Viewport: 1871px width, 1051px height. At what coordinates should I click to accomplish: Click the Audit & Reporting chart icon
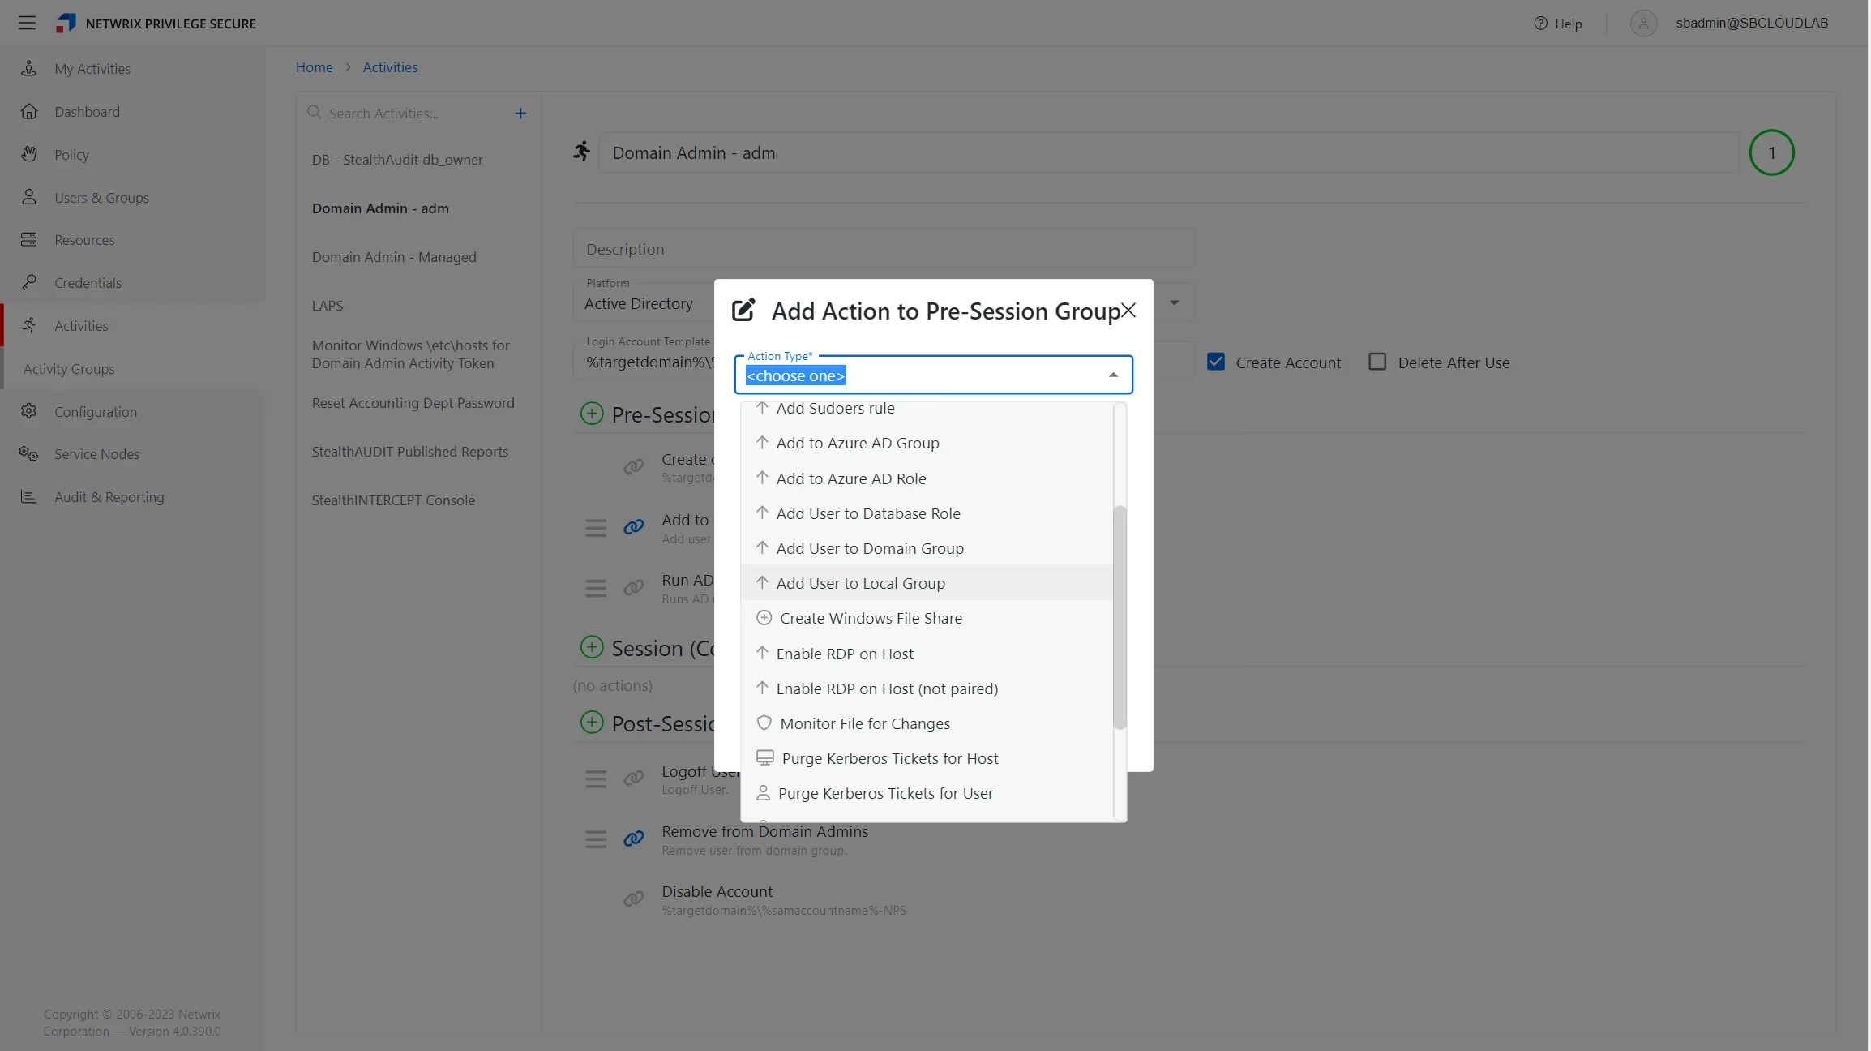pyautogui.click(x=29, y=497)
